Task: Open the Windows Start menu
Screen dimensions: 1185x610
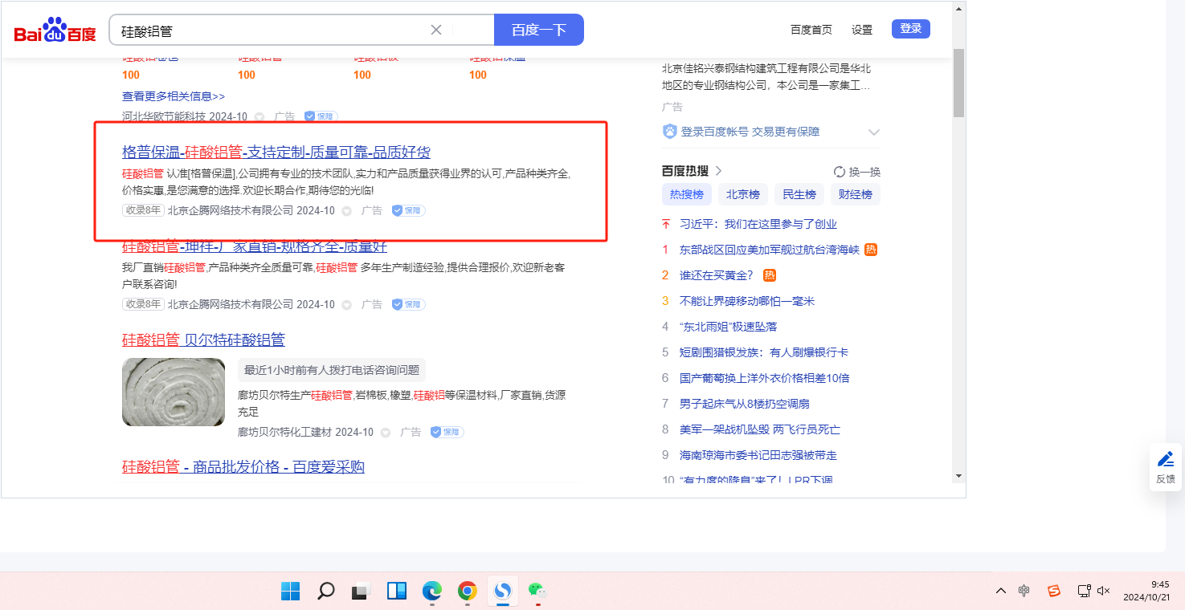Action: tap(290, 592)
